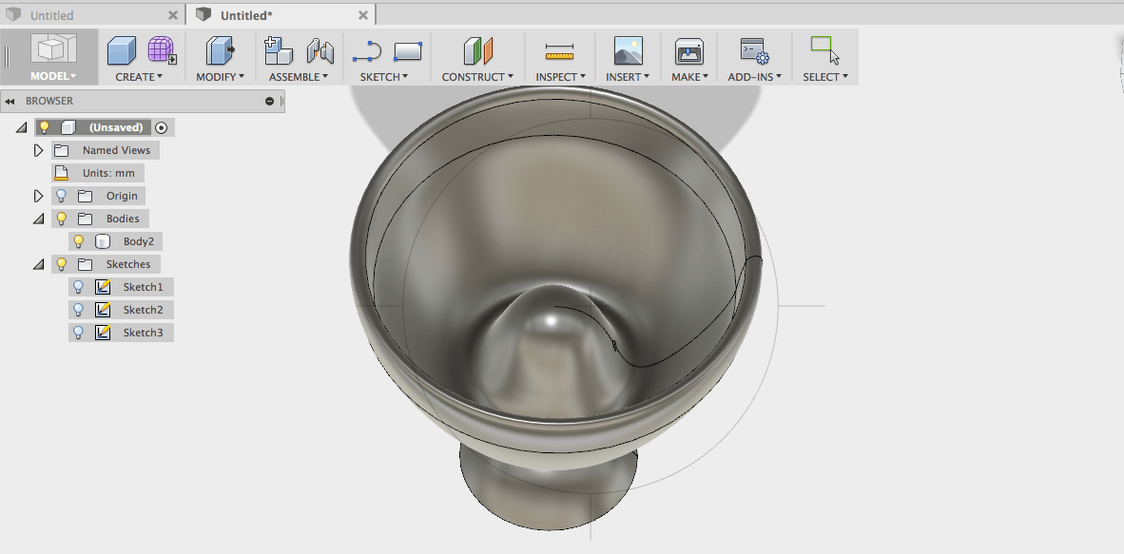Toggle visibility bulb of the Bodies folder
The height and width of the screenshot is (554, 1124).
click(62, 219)
